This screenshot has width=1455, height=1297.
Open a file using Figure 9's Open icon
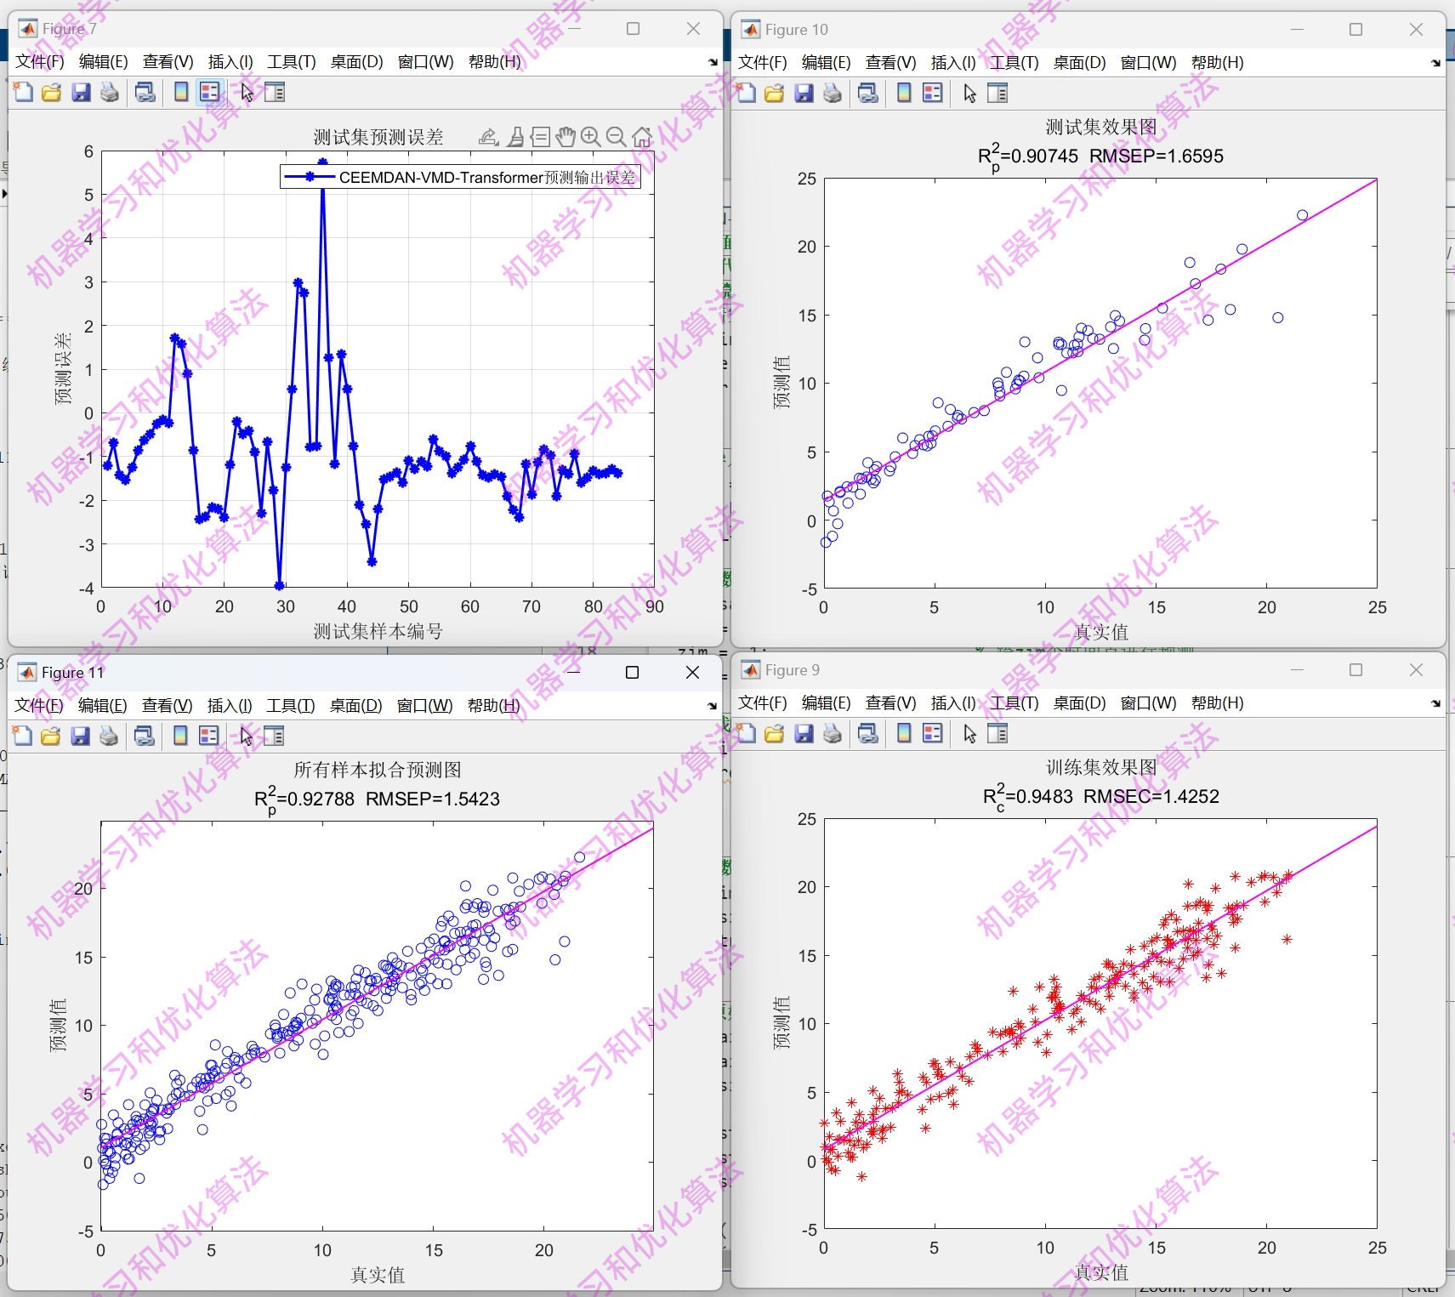[775, 733]
